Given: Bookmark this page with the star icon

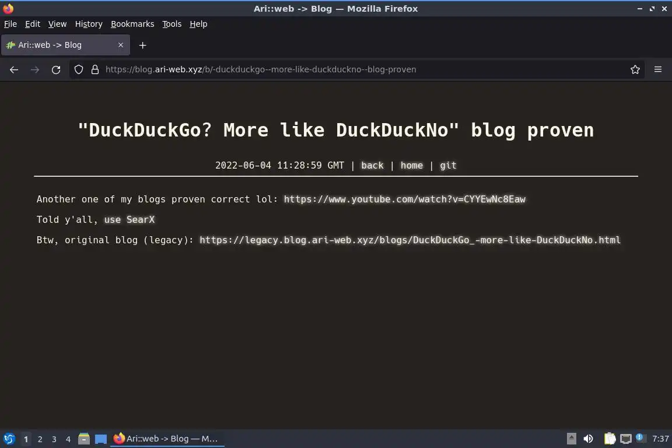Looking at the screenshot, I should pyautogui.click(x=635, y=69).
